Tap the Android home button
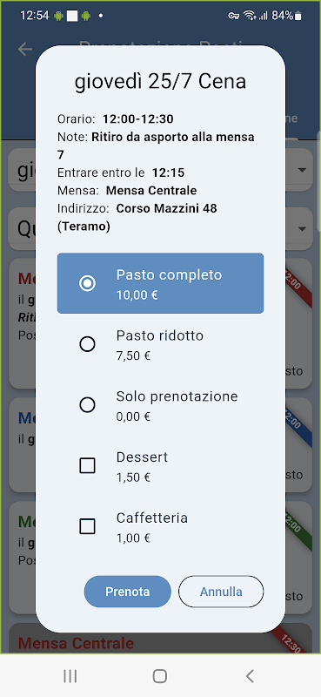The image size is (321, 697). click(160, 676)
